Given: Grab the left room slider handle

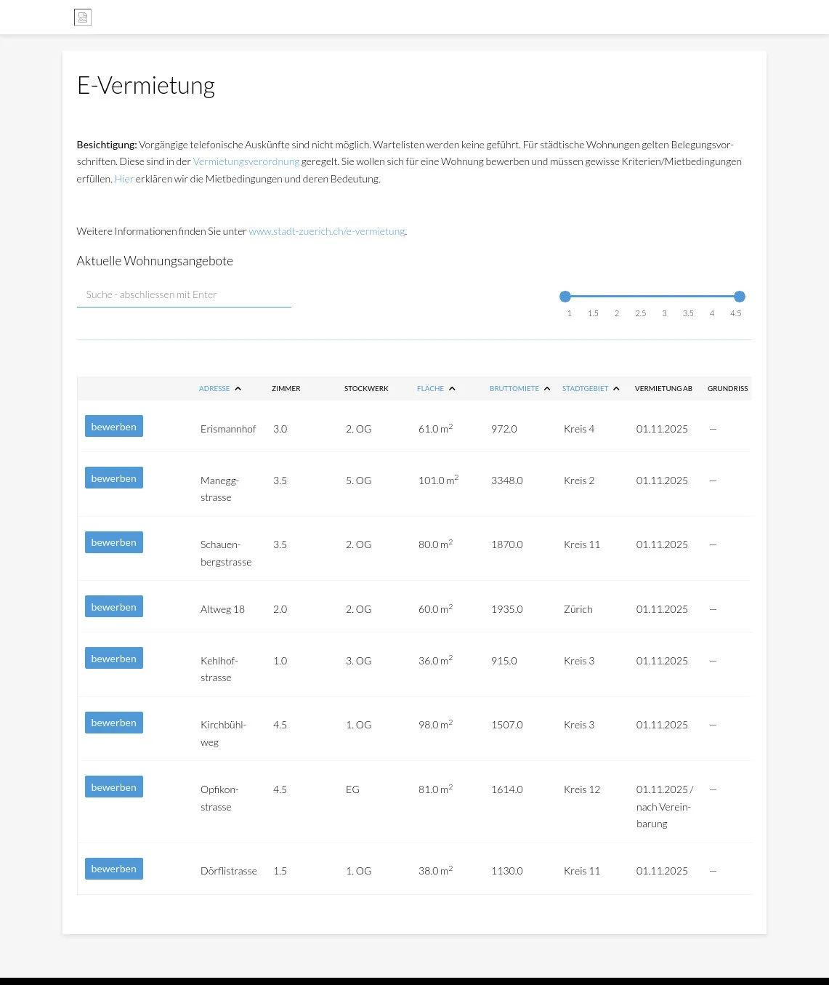Looking at the screenshot, I should (565, 297).
